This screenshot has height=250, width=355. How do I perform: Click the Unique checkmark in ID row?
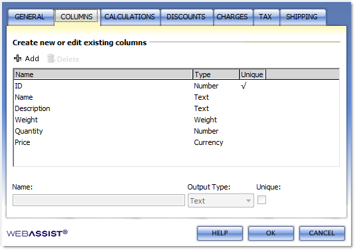point(244,86)
